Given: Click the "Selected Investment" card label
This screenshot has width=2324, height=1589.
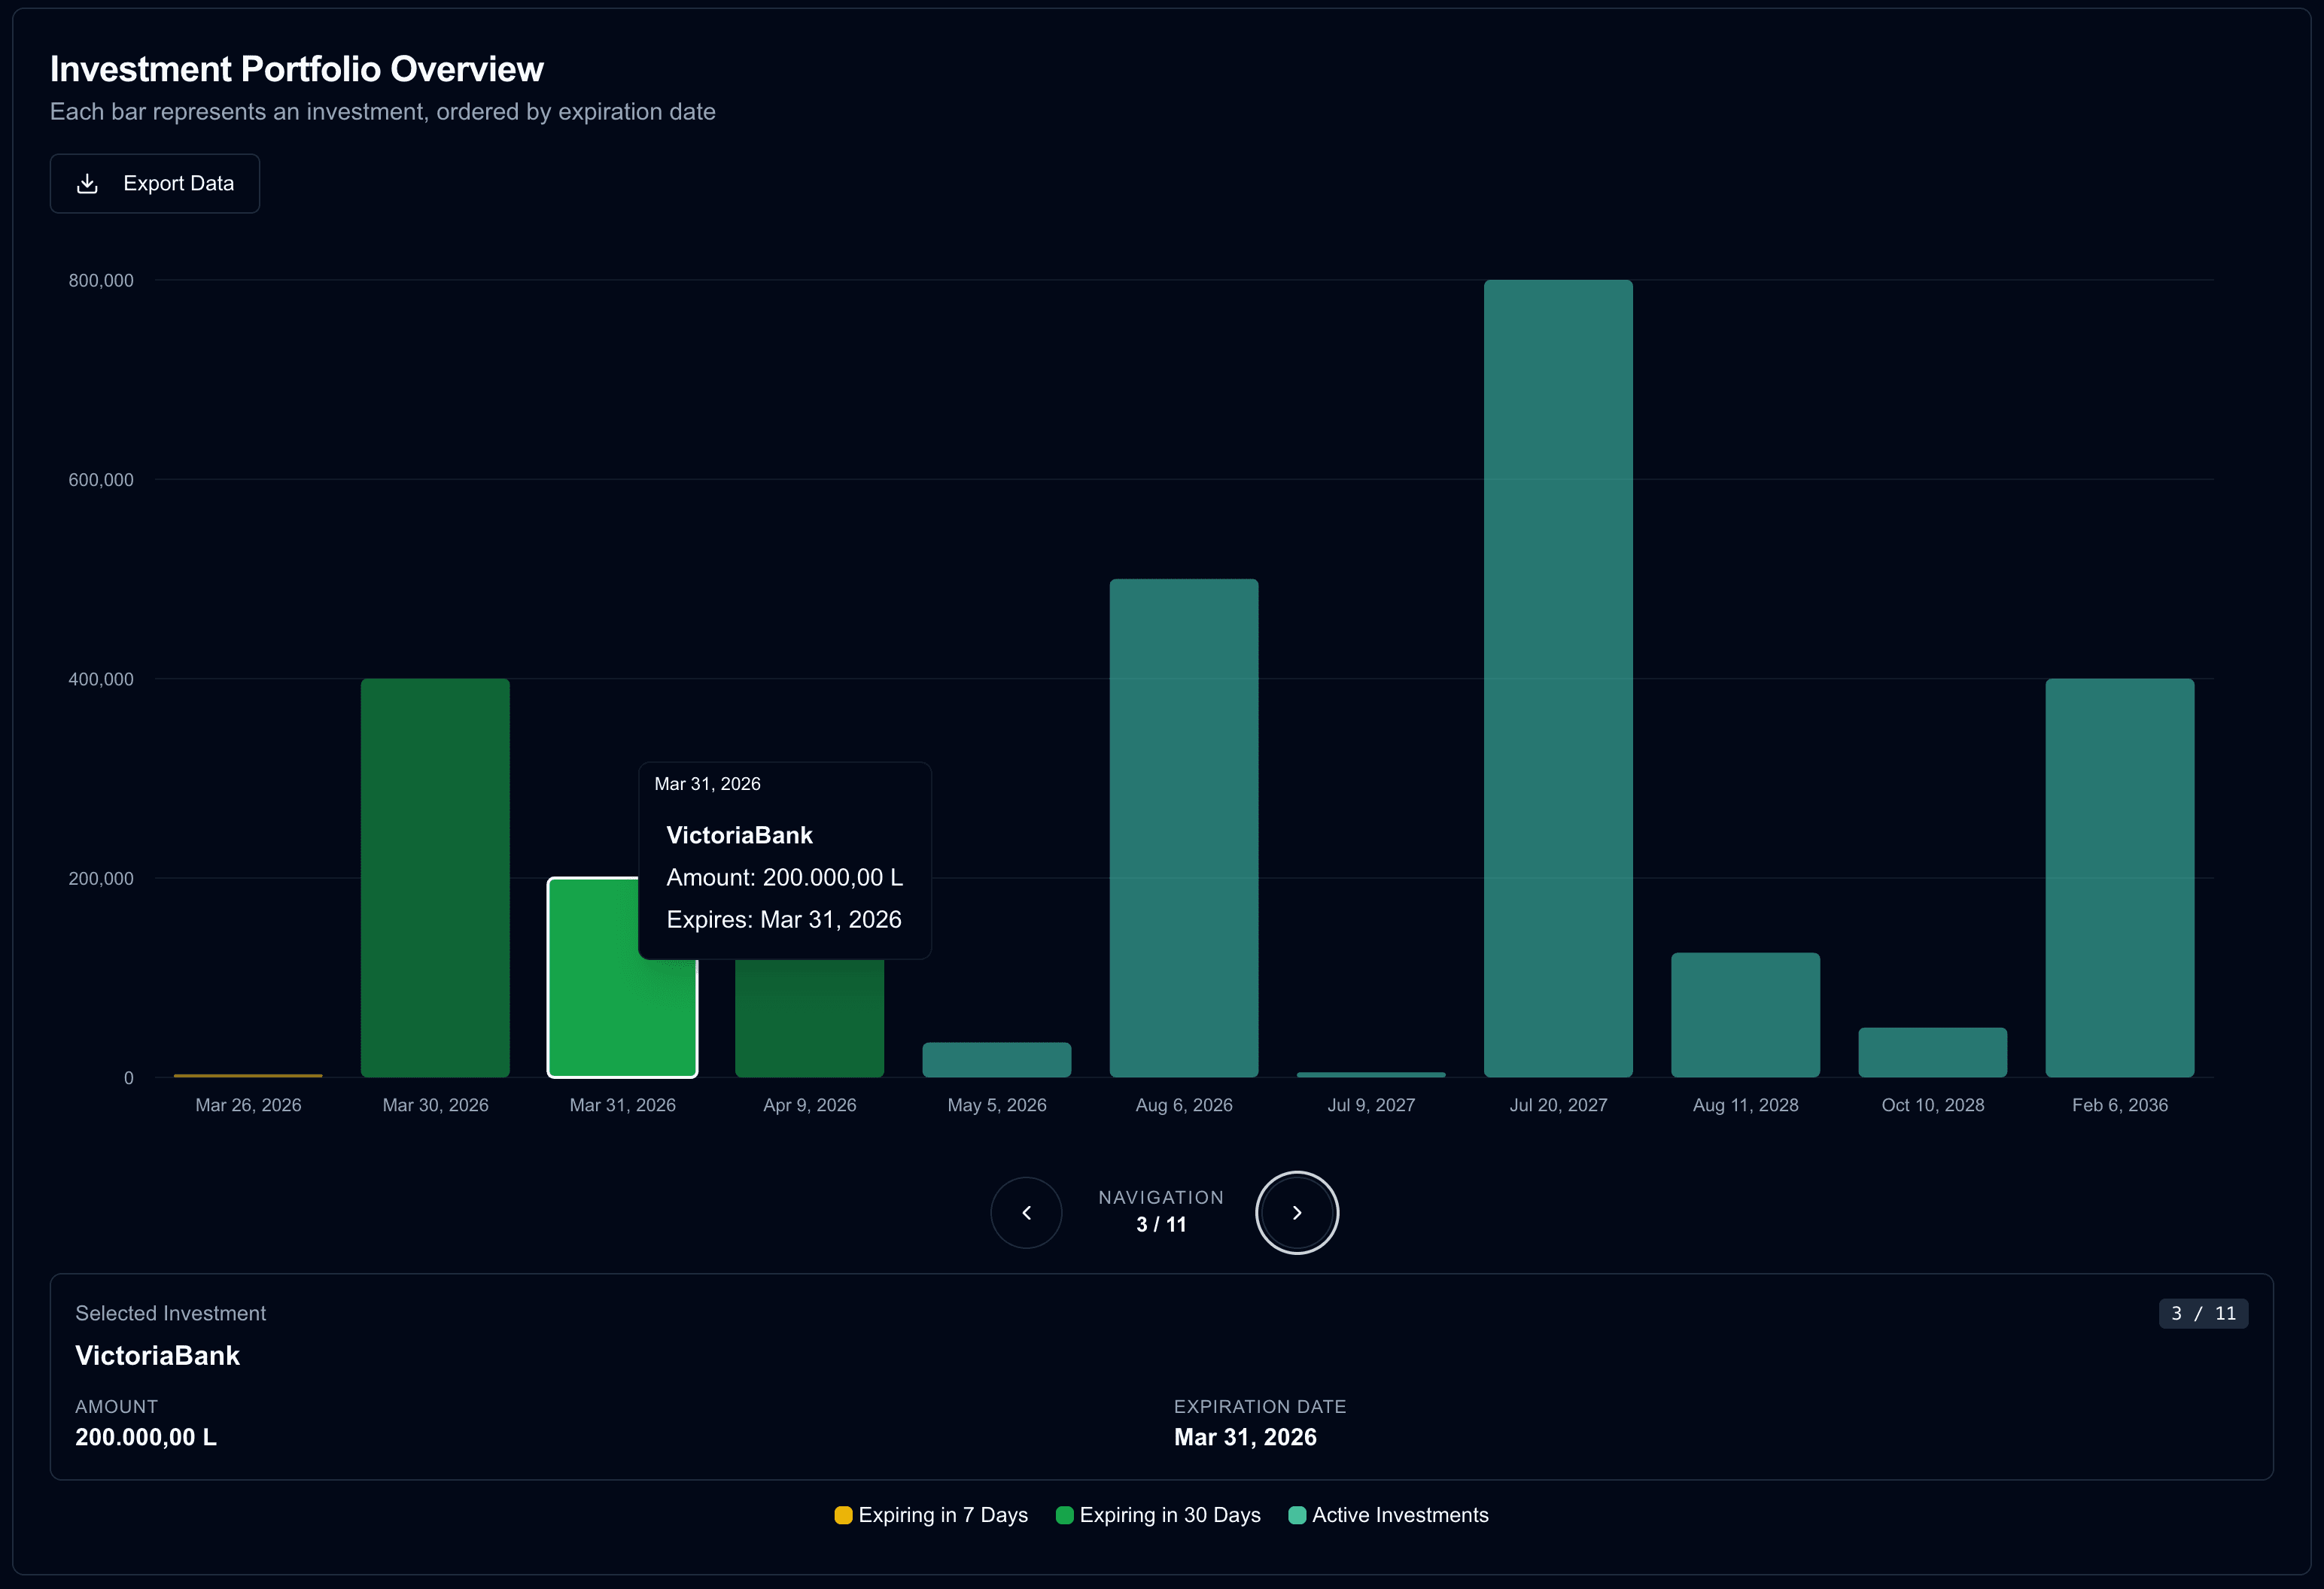Looking at the screenshot, I should 171,1313.
